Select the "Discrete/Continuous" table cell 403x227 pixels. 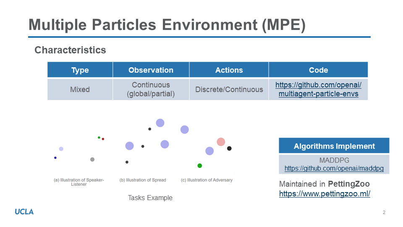[x=229, y=89]
